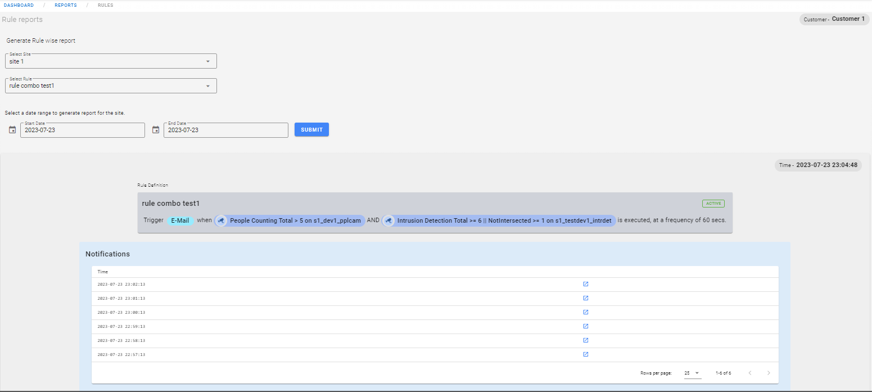The height and width of the screenshot is (392, 872).
Task: Open the Rows per page dropdown
Action: [x=692, y=373]
